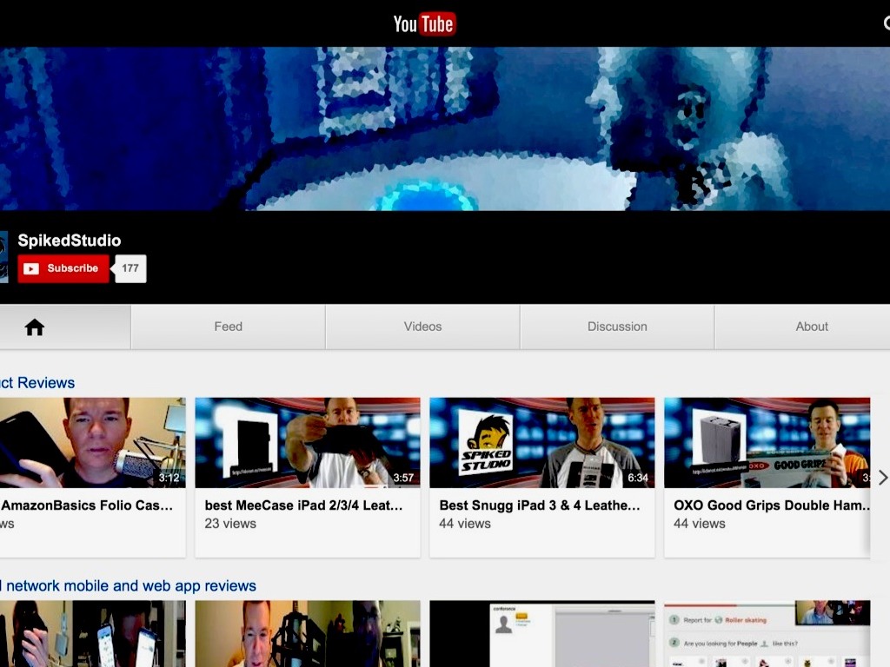Open the Videos tab

click(422, 327)
